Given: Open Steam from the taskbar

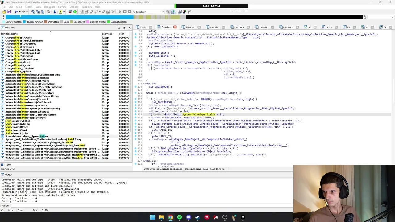Looking at the screenshot, I should (x=197, y=217).
